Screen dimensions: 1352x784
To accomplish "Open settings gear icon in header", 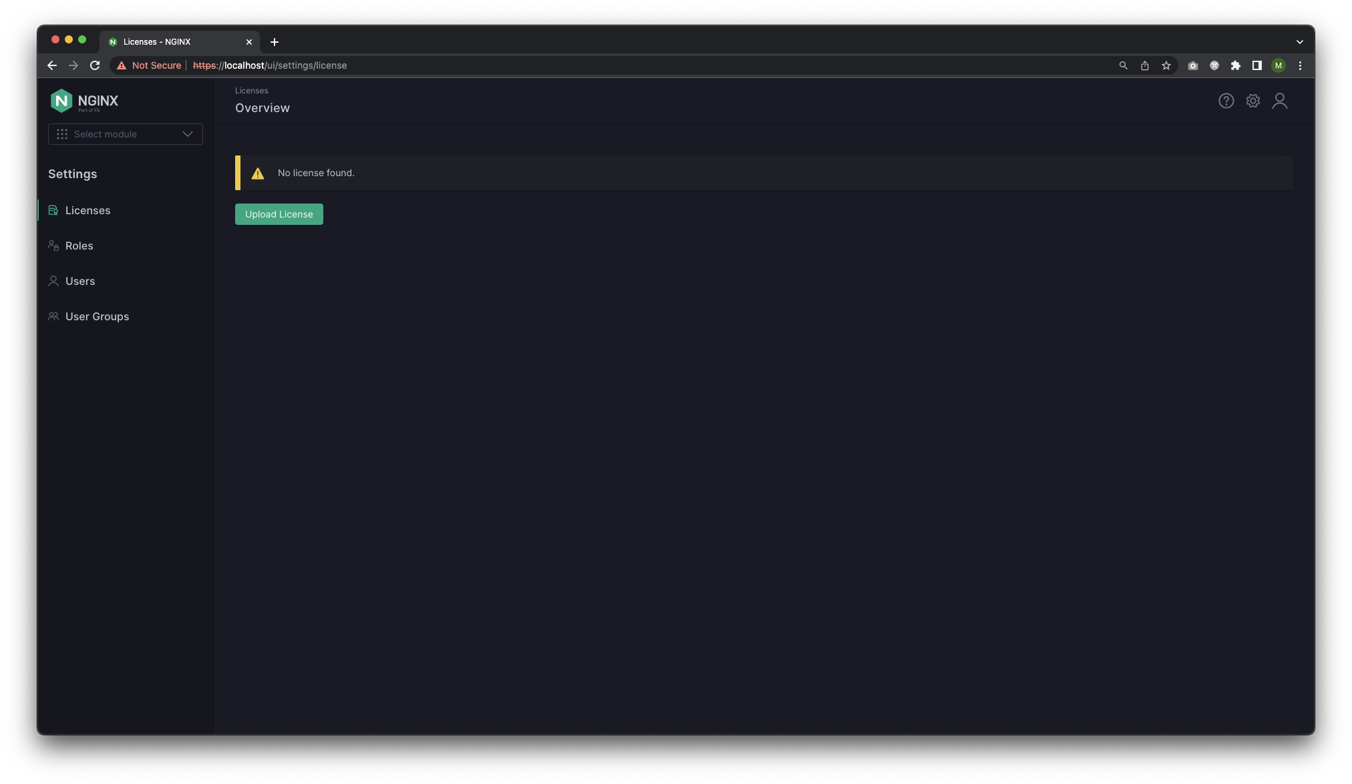I will pyautogui.click(x=1252, y=101).
